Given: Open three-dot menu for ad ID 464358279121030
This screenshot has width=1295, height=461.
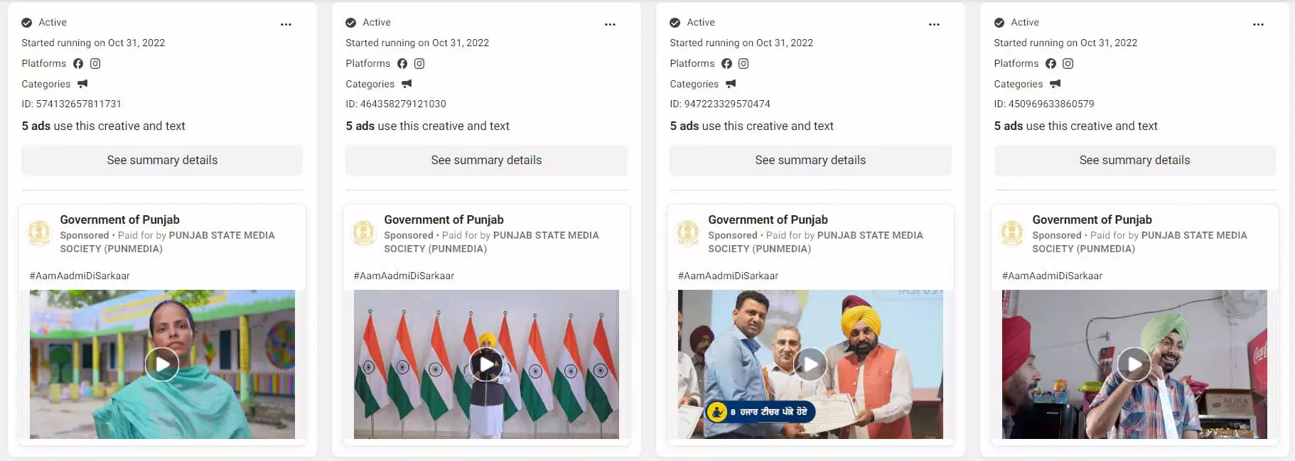Looking at the screenshot, I should (610, 24).
